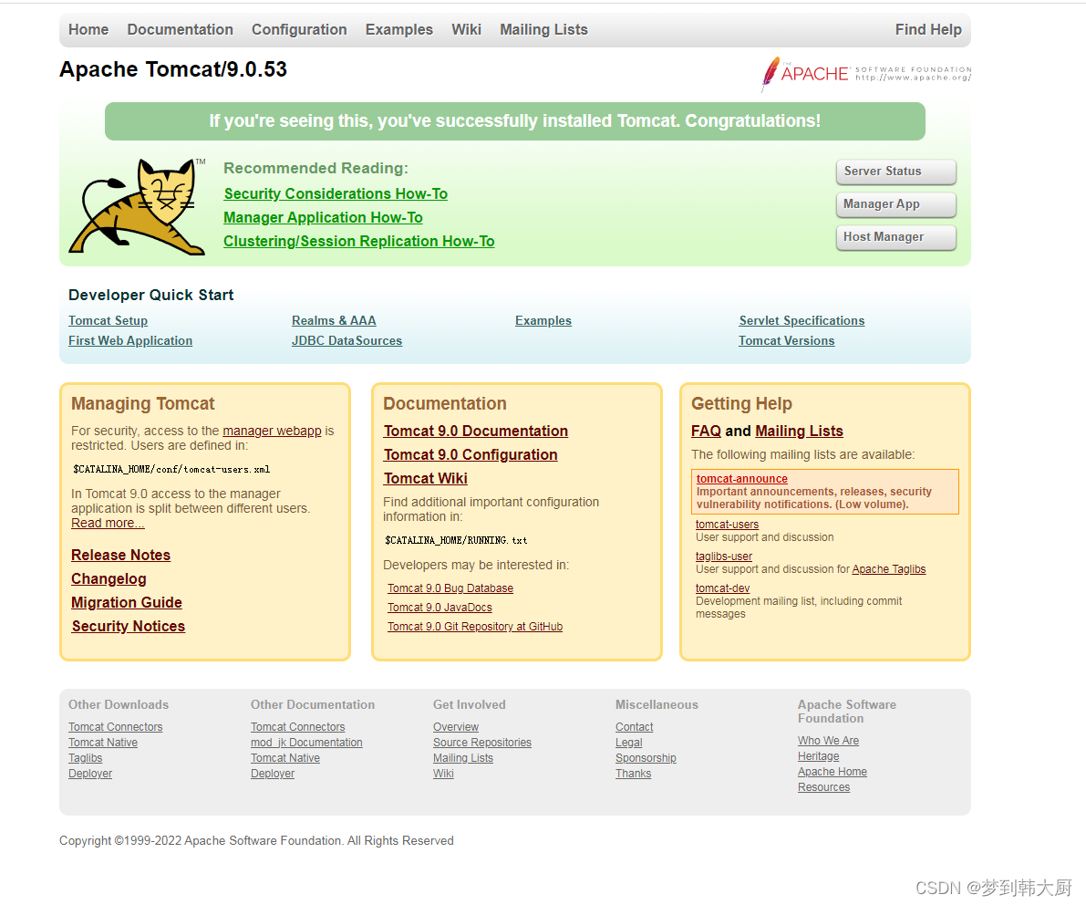Open Tomcat Versions link
This screenshot has height=905, width=1086.
point(787,341)
